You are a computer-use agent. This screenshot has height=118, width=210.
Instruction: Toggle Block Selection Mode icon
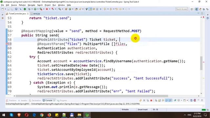[x=97, y=9]
